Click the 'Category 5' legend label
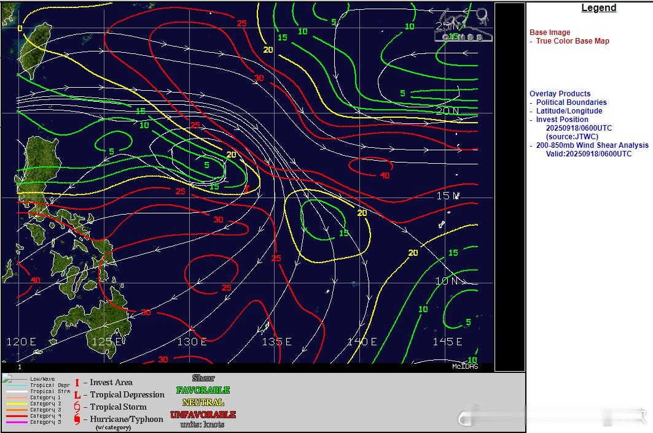This screenshot has width=653, height=433. (x=45, y=422)
